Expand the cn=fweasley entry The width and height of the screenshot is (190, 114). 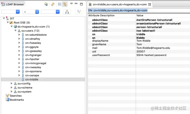pos(19,43)
